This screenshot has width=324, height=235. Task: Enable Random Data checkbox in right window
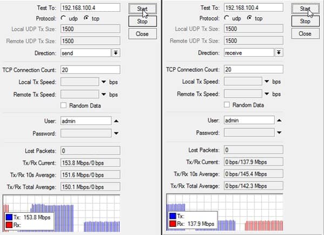[x=227, y=105]
